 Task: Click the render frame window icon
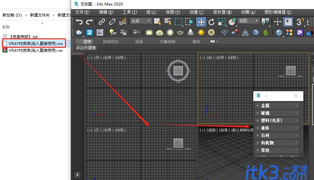[x=100, y=32]
